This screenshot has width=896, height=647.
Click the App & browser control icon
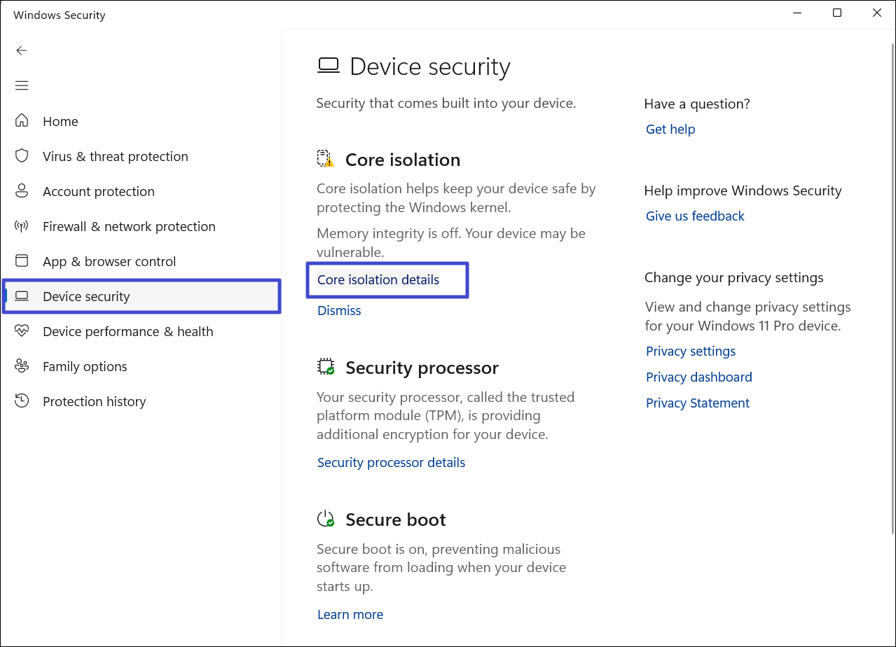22,261
